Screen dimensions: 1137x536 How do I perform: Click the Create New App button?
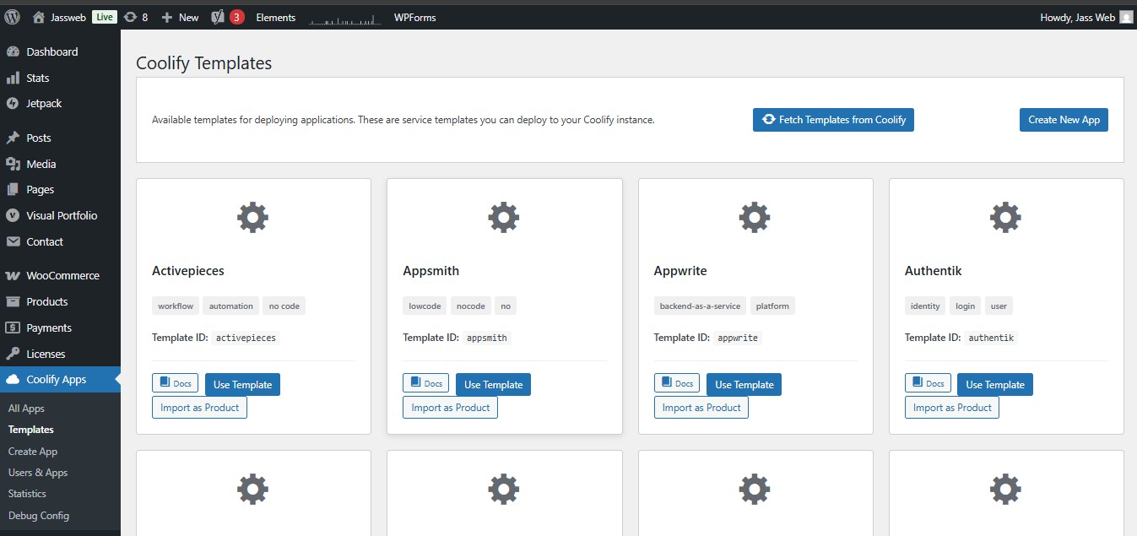click(x=1064, y=120)
